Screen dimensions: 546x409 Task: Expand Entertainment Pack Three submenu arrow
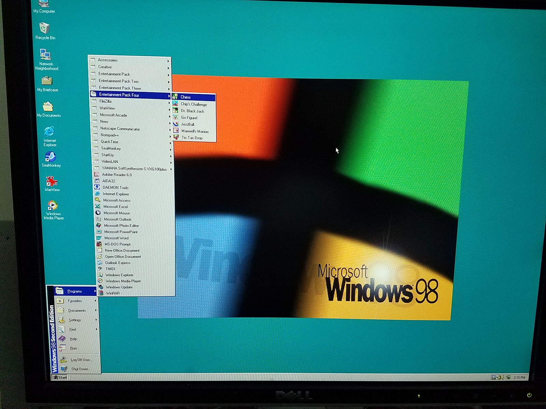pyautogui.click(x=169, y=89)
